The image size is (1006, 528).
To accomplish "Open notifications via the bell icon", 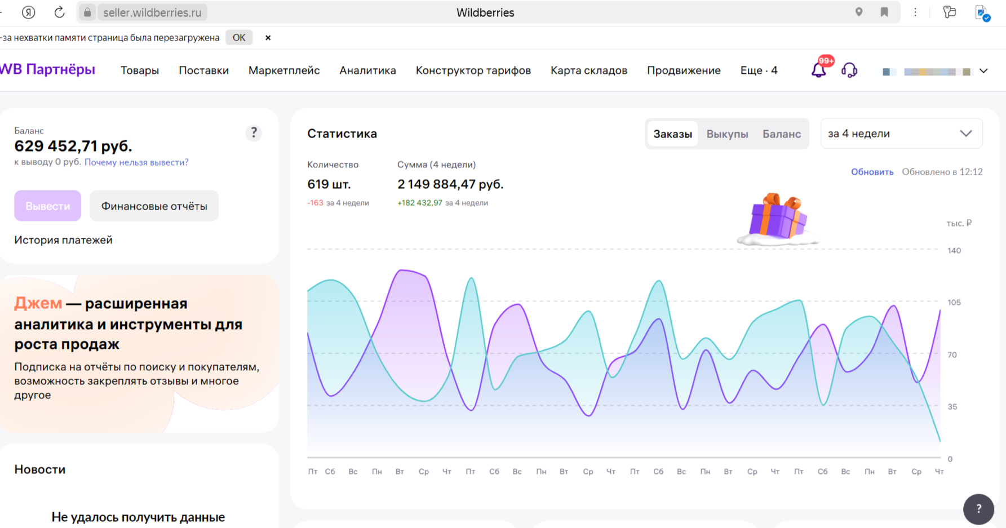I will (x=819, y=70).
